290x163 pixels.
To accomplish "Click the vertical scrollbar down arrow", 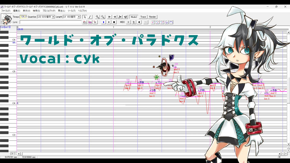I will click(288, 144).
